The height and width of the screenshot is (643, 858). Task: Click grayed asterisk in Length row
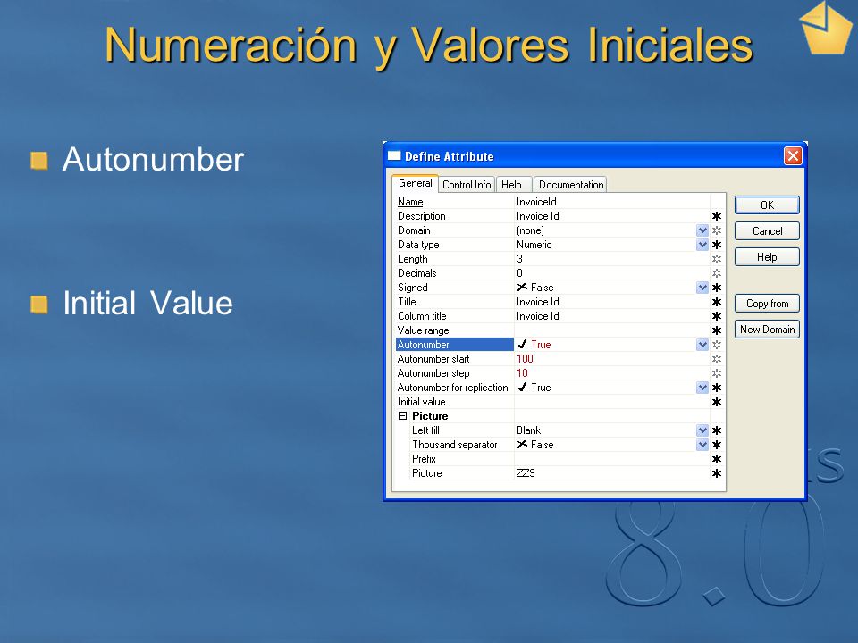[x=716, y=259]
